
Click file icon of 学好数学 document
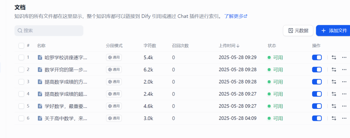coord(40,106)
